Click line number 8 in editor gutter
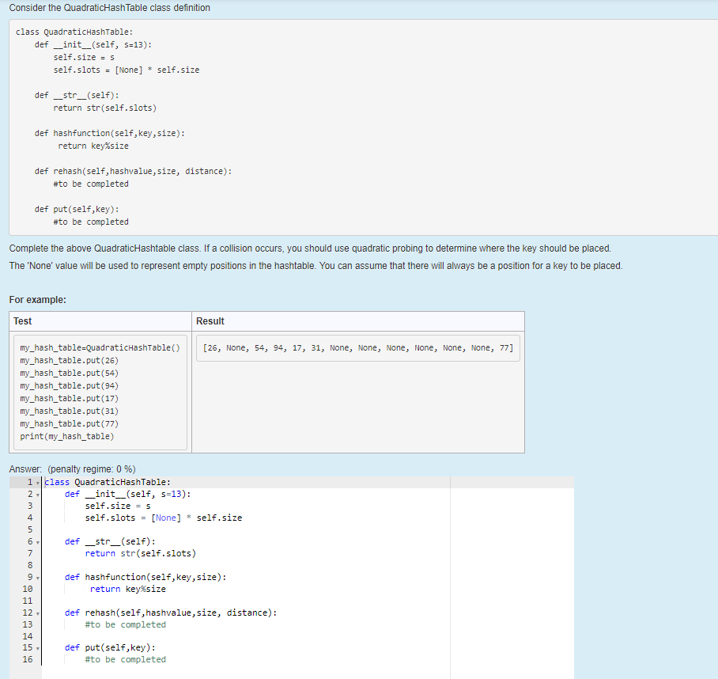 (x=30, y=565)
